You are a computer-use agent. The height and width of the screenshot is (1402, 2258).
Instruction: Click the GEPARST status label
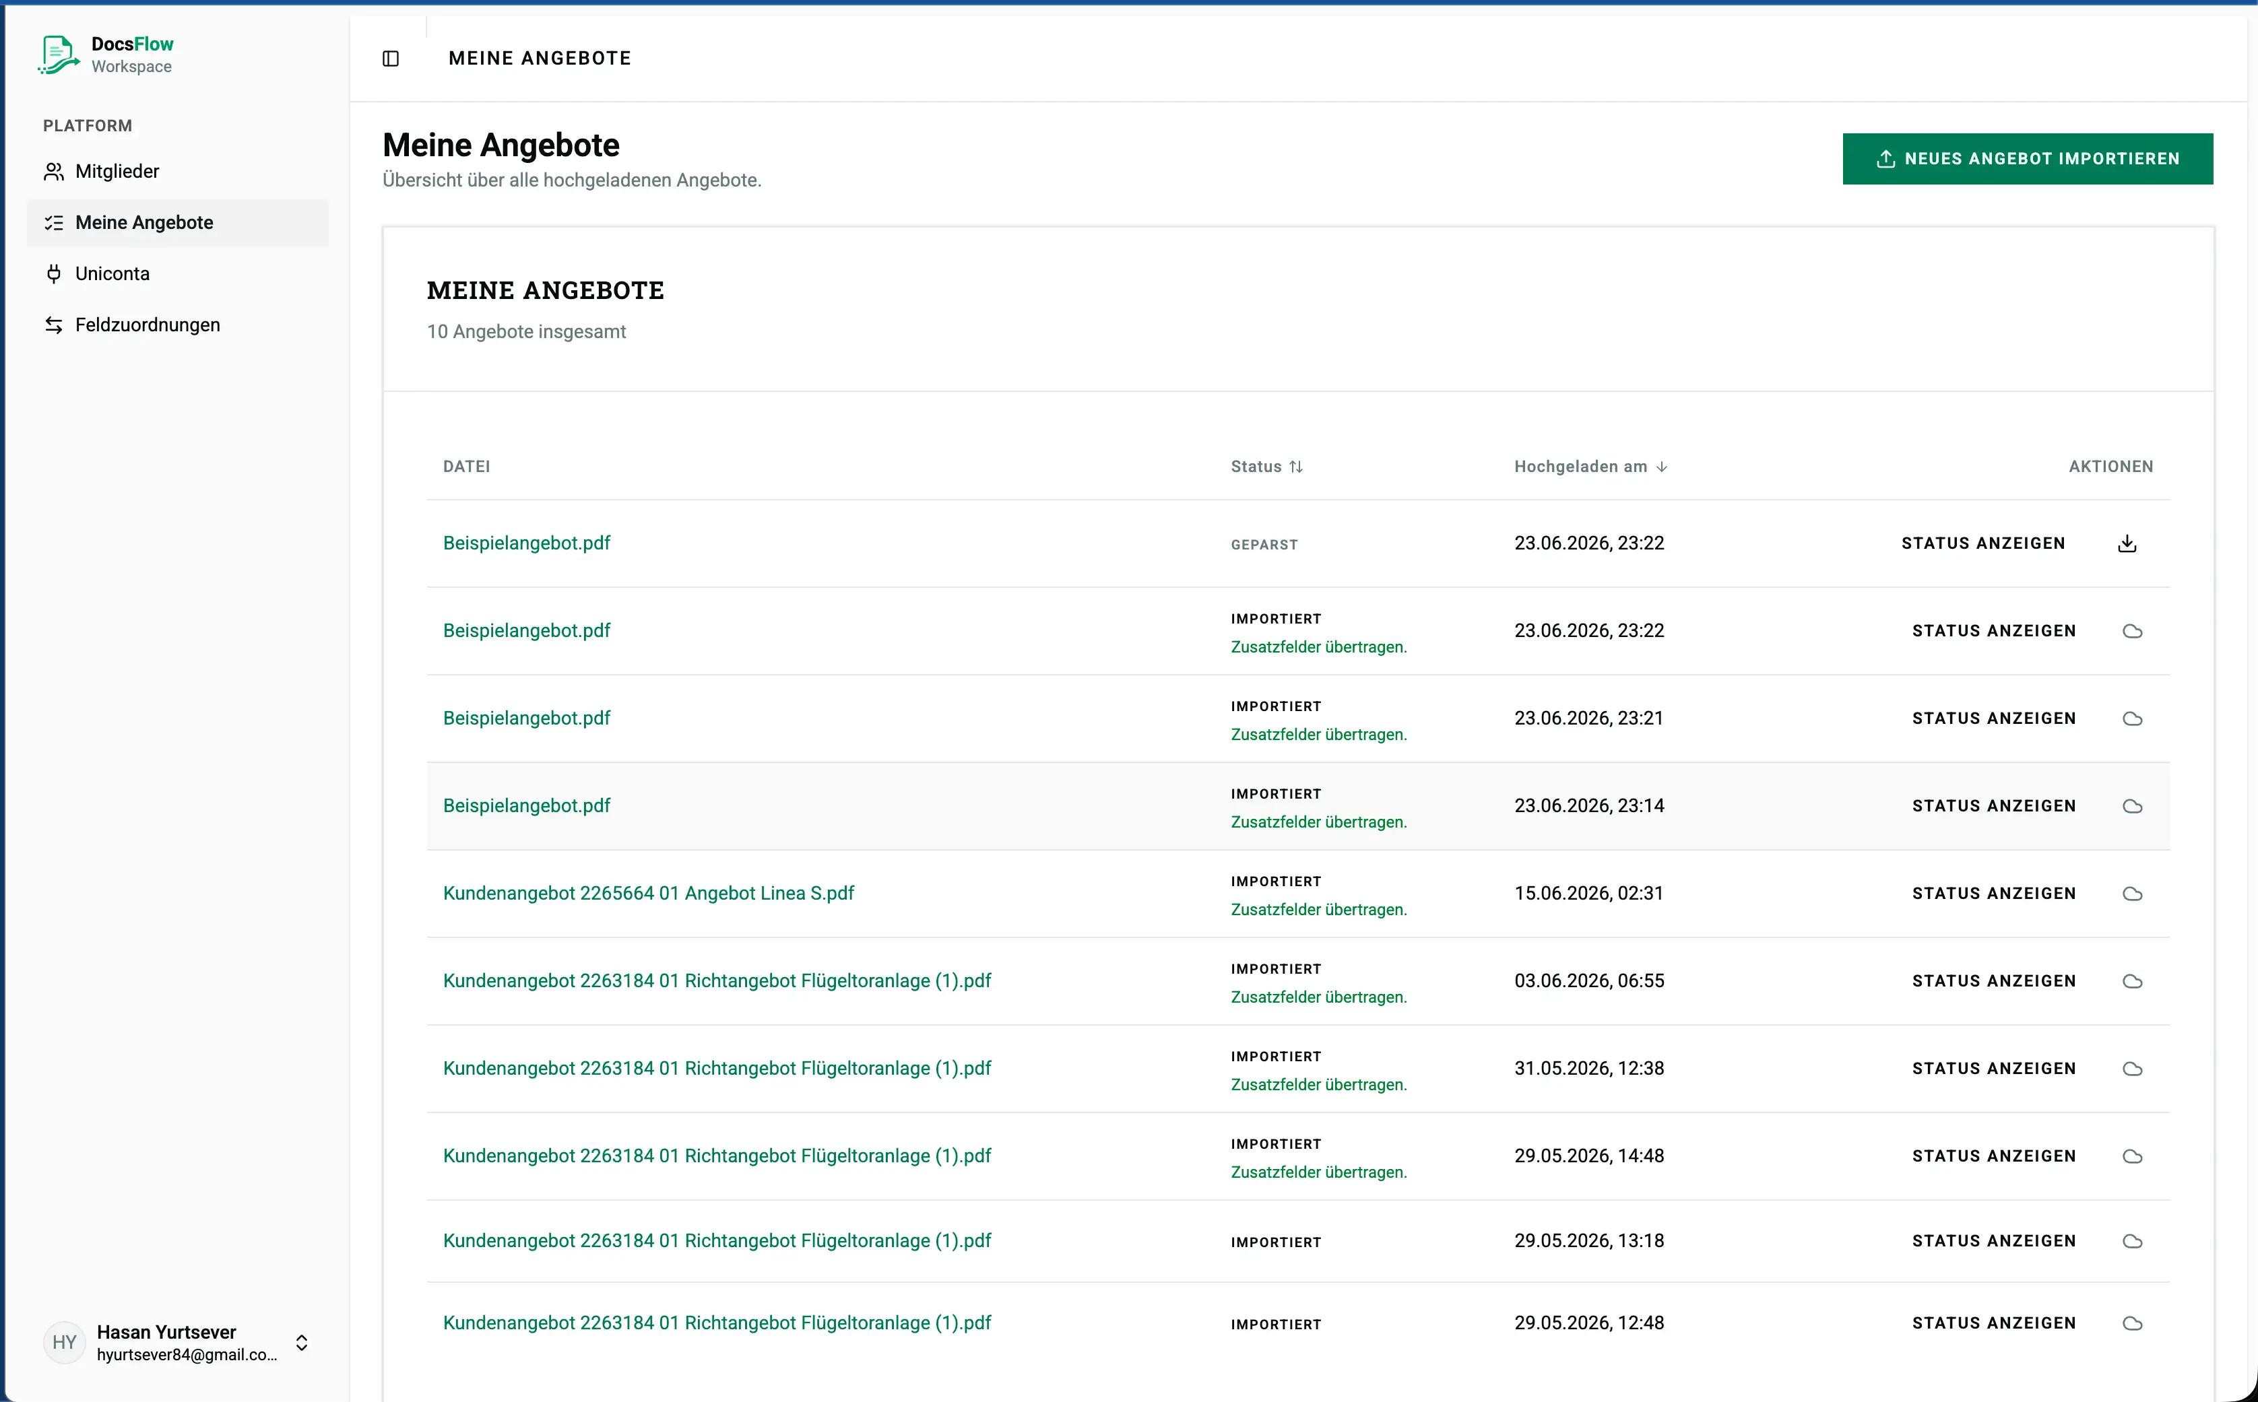[x=1264, y=545]
